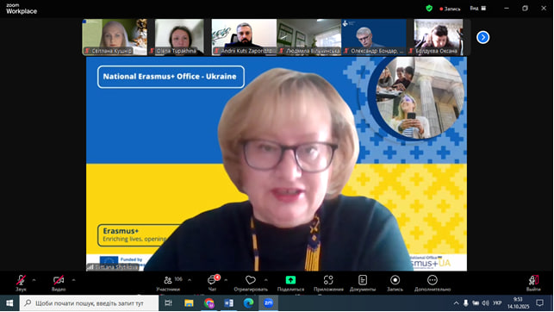The image size is (554, 312).
Task: Select Andrii Kuts Zaporizhzhia video thumbnail
Action: 244,37
